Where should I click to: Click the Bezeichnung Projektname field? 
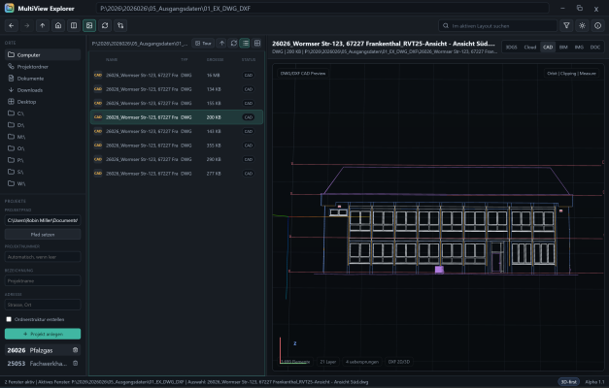[x=43, y=280]
